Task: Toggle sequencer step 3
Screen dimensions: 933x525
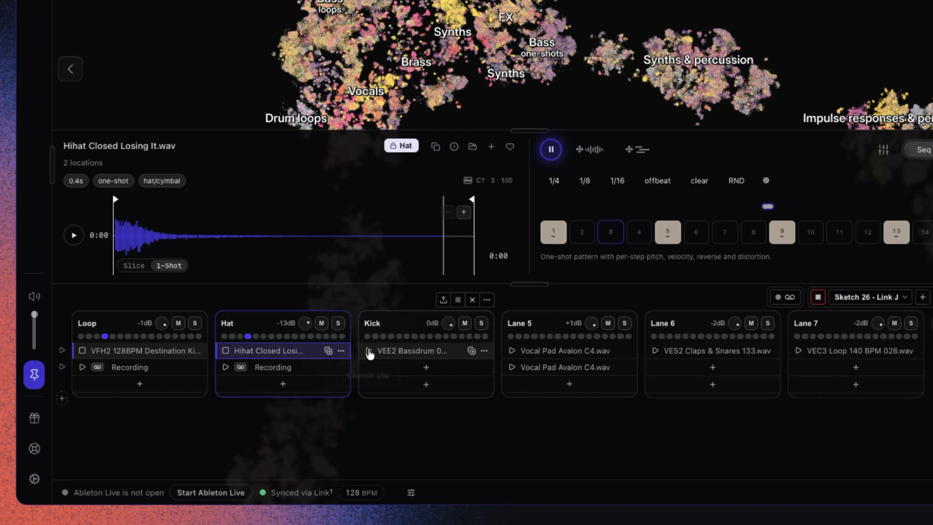Action: [x=610, y=232]
